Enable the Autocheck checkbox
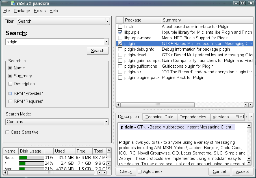The height and width of the screenshot is (178, 256). [140, 171]
